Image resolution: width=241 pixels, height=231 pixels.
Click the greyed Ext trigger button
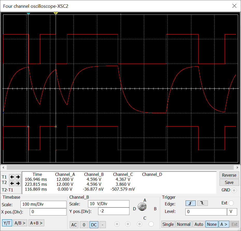[234, 224]
